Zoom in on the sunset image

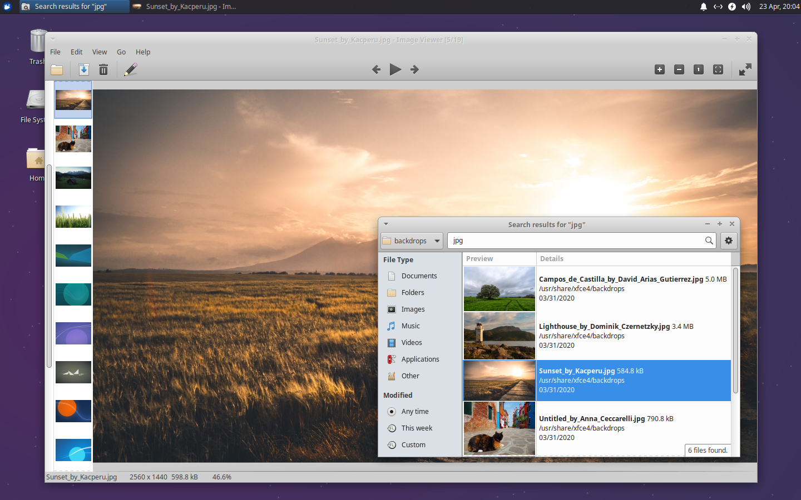pyautogui.click(x=660, y=69)
